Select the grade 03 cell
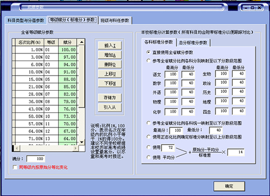270x196 pixels. [x=51, y=65]
